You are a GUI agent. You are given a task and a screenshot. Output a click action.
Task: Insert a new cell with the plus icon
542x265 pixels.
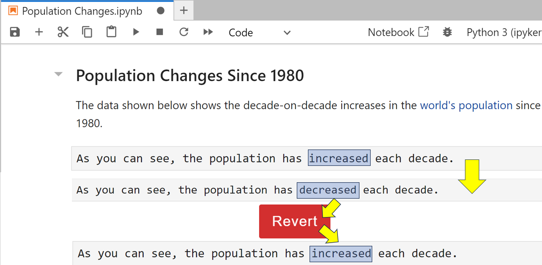(x=39, y=32)
